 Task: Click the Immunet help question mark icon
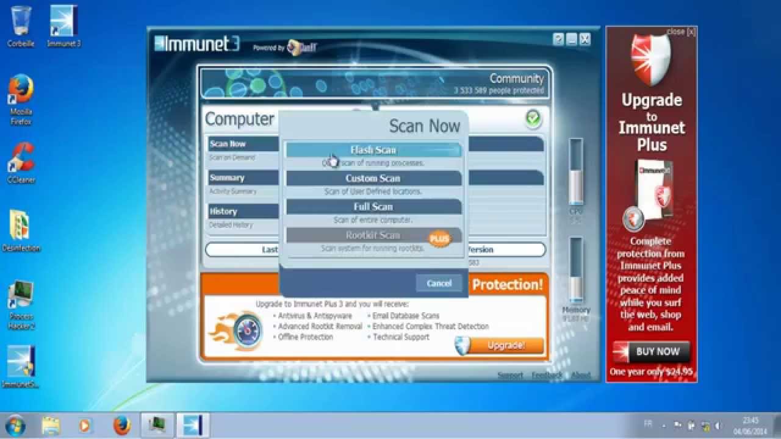(558, 40)
